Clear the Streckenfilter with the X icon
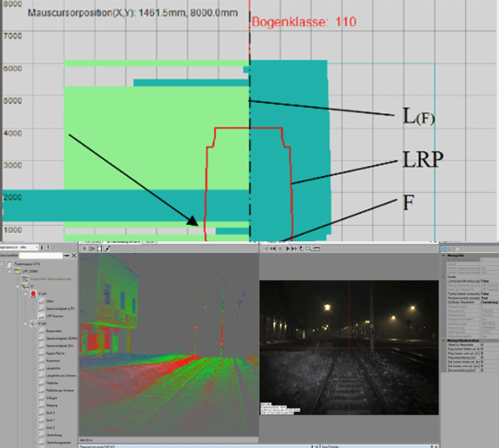This screenshot has height=448, width=499. (75, 255)
